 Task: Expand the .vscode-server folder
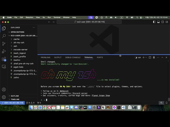tap(23, 49)
